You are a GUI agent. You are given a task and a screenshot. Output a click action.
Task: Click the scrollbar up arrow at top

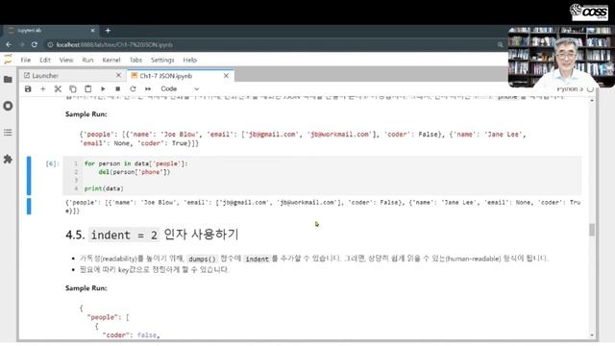click(x=592, y=101)
